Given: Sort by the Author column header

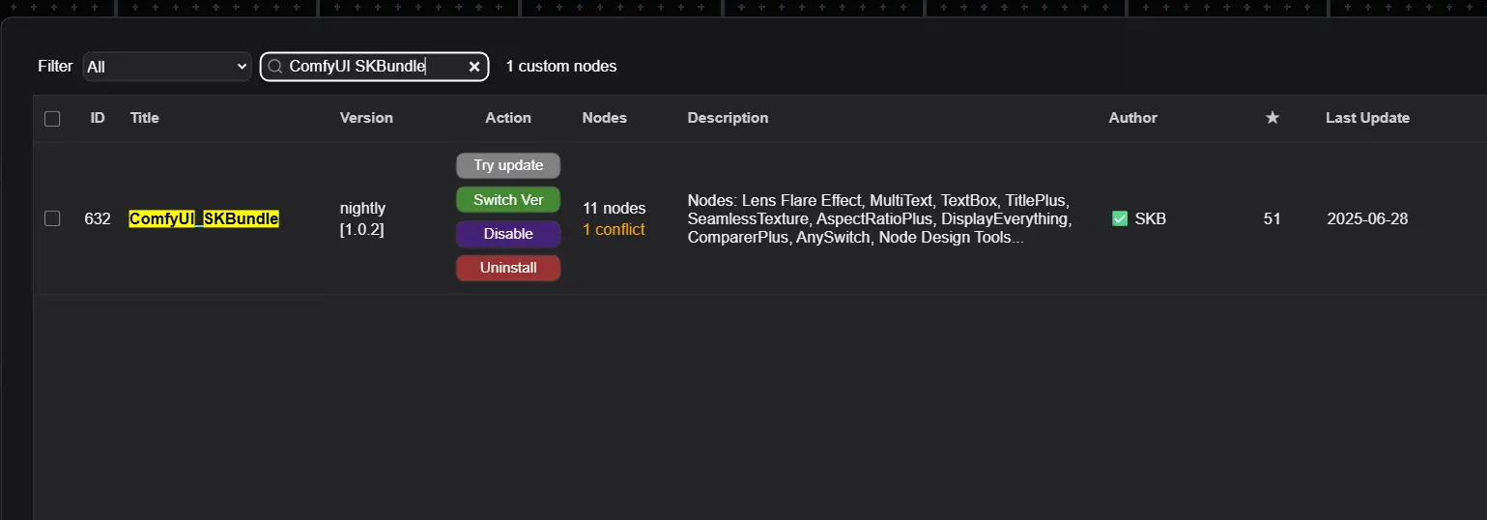Looking at the screenshot, I should point(1132,118).
